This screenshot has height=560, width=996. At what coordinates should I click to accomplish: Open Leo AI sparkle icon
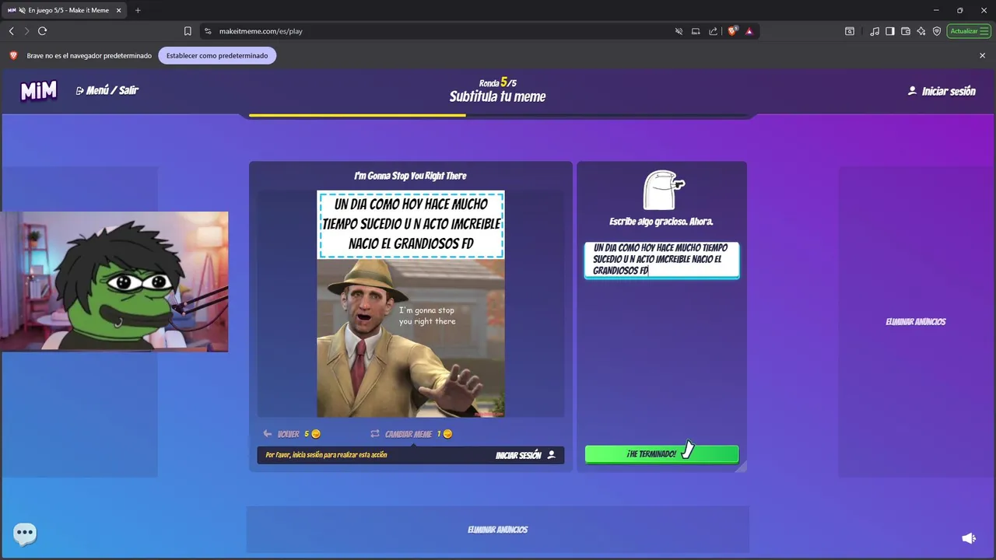point(921,31)
